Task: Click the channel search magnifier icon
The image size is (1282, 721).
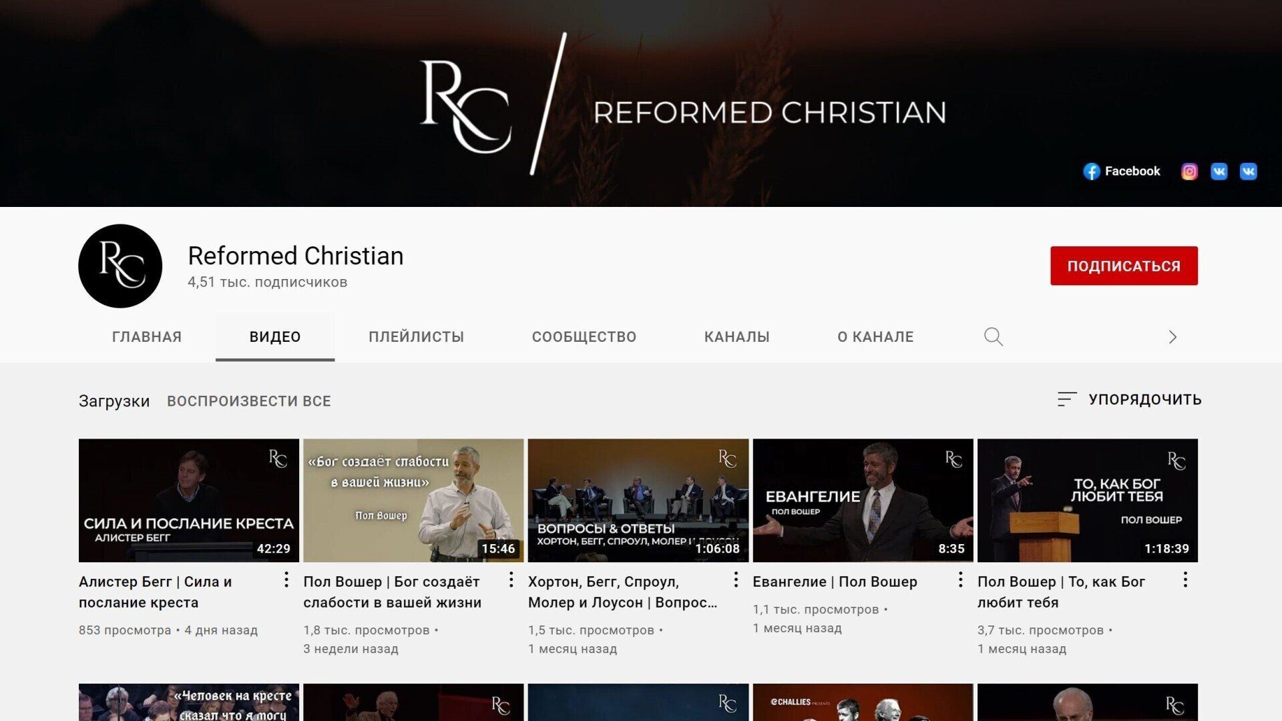Action: [993, 336]
